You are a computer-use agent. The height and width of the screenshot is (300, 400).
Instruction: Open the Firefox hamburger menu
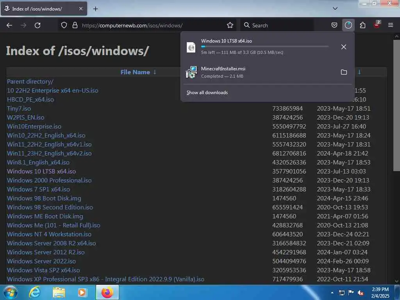point(390,25)
